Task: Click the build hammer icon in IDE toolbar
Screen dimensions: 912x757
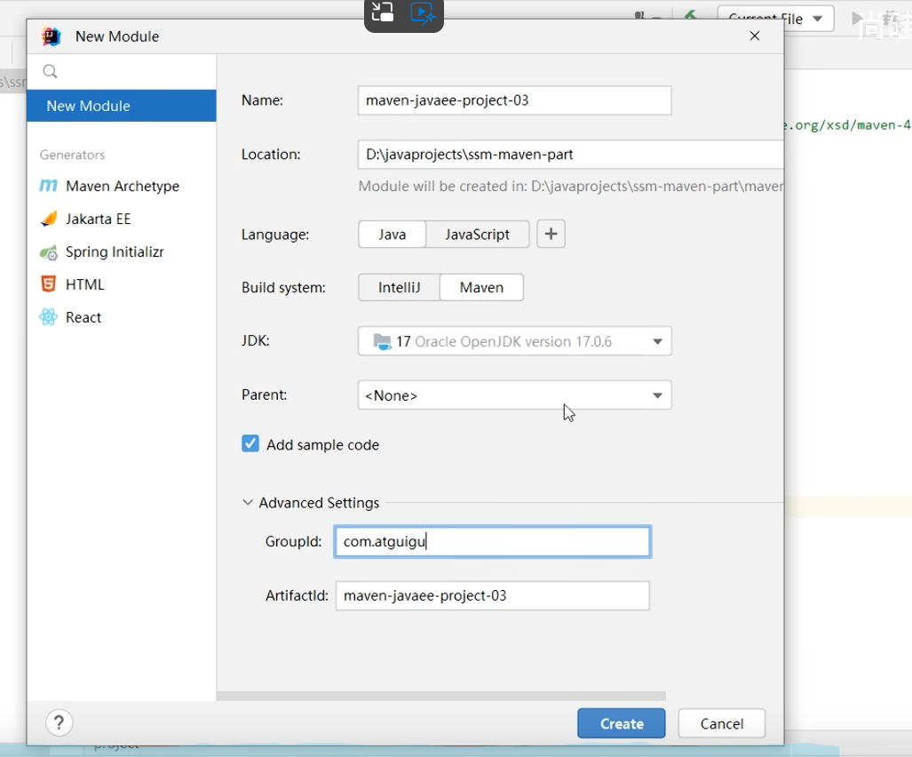Action: pyautogui.click(x=690, y=15)
